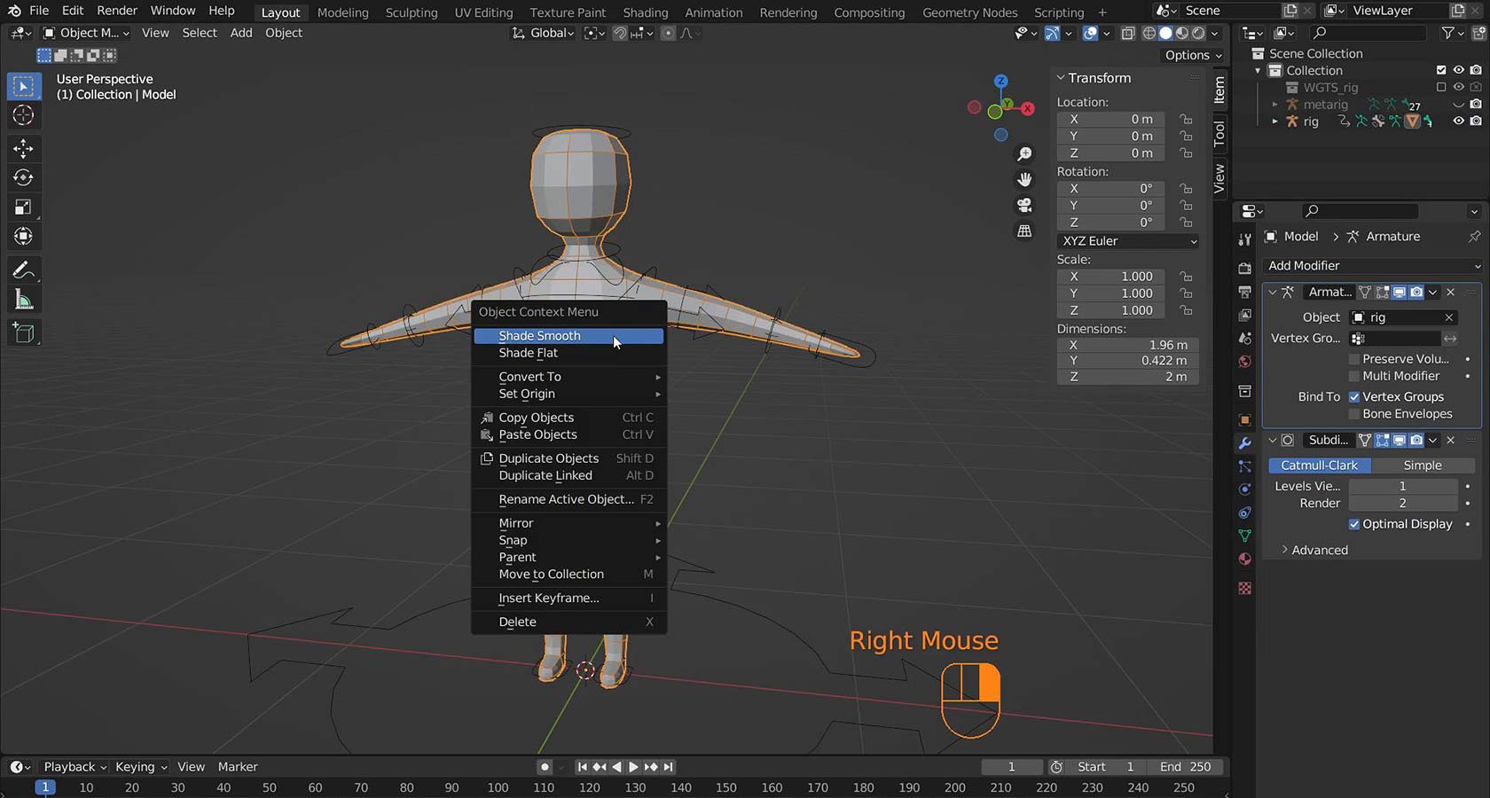This screenshot has width=1490, height=798.
Task: Click the Play animation button
Action: tap(633, 767)
